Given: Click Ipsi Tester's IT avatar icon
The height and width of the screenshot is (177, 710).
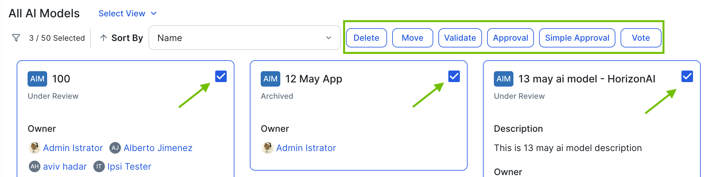Looking at the screenshot, I should [x=99, y=166].
